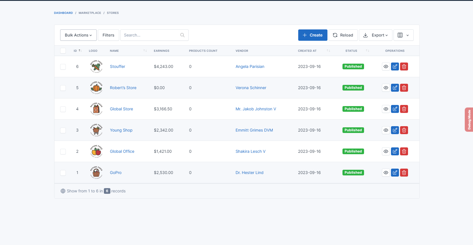Viewport: 473px width, 245px height.
Task: Go to Dashboard breadcrumb
Action: [x=63, y=13]
